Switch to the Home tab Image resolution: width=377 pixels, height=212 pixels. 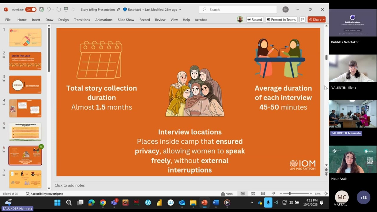point(22,20)
